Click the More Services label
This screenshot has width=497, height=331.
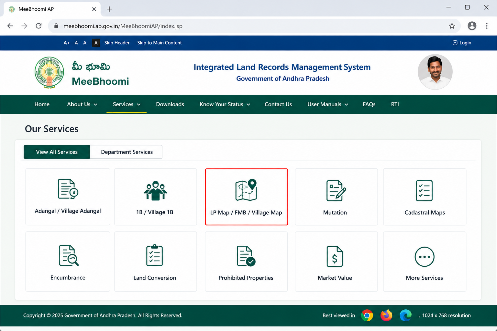[425, 278]
